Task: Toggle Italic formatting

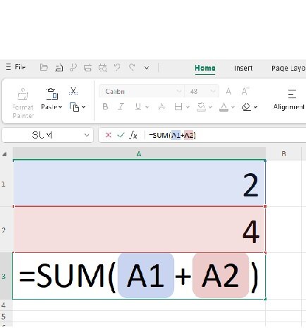Action: 121,107
